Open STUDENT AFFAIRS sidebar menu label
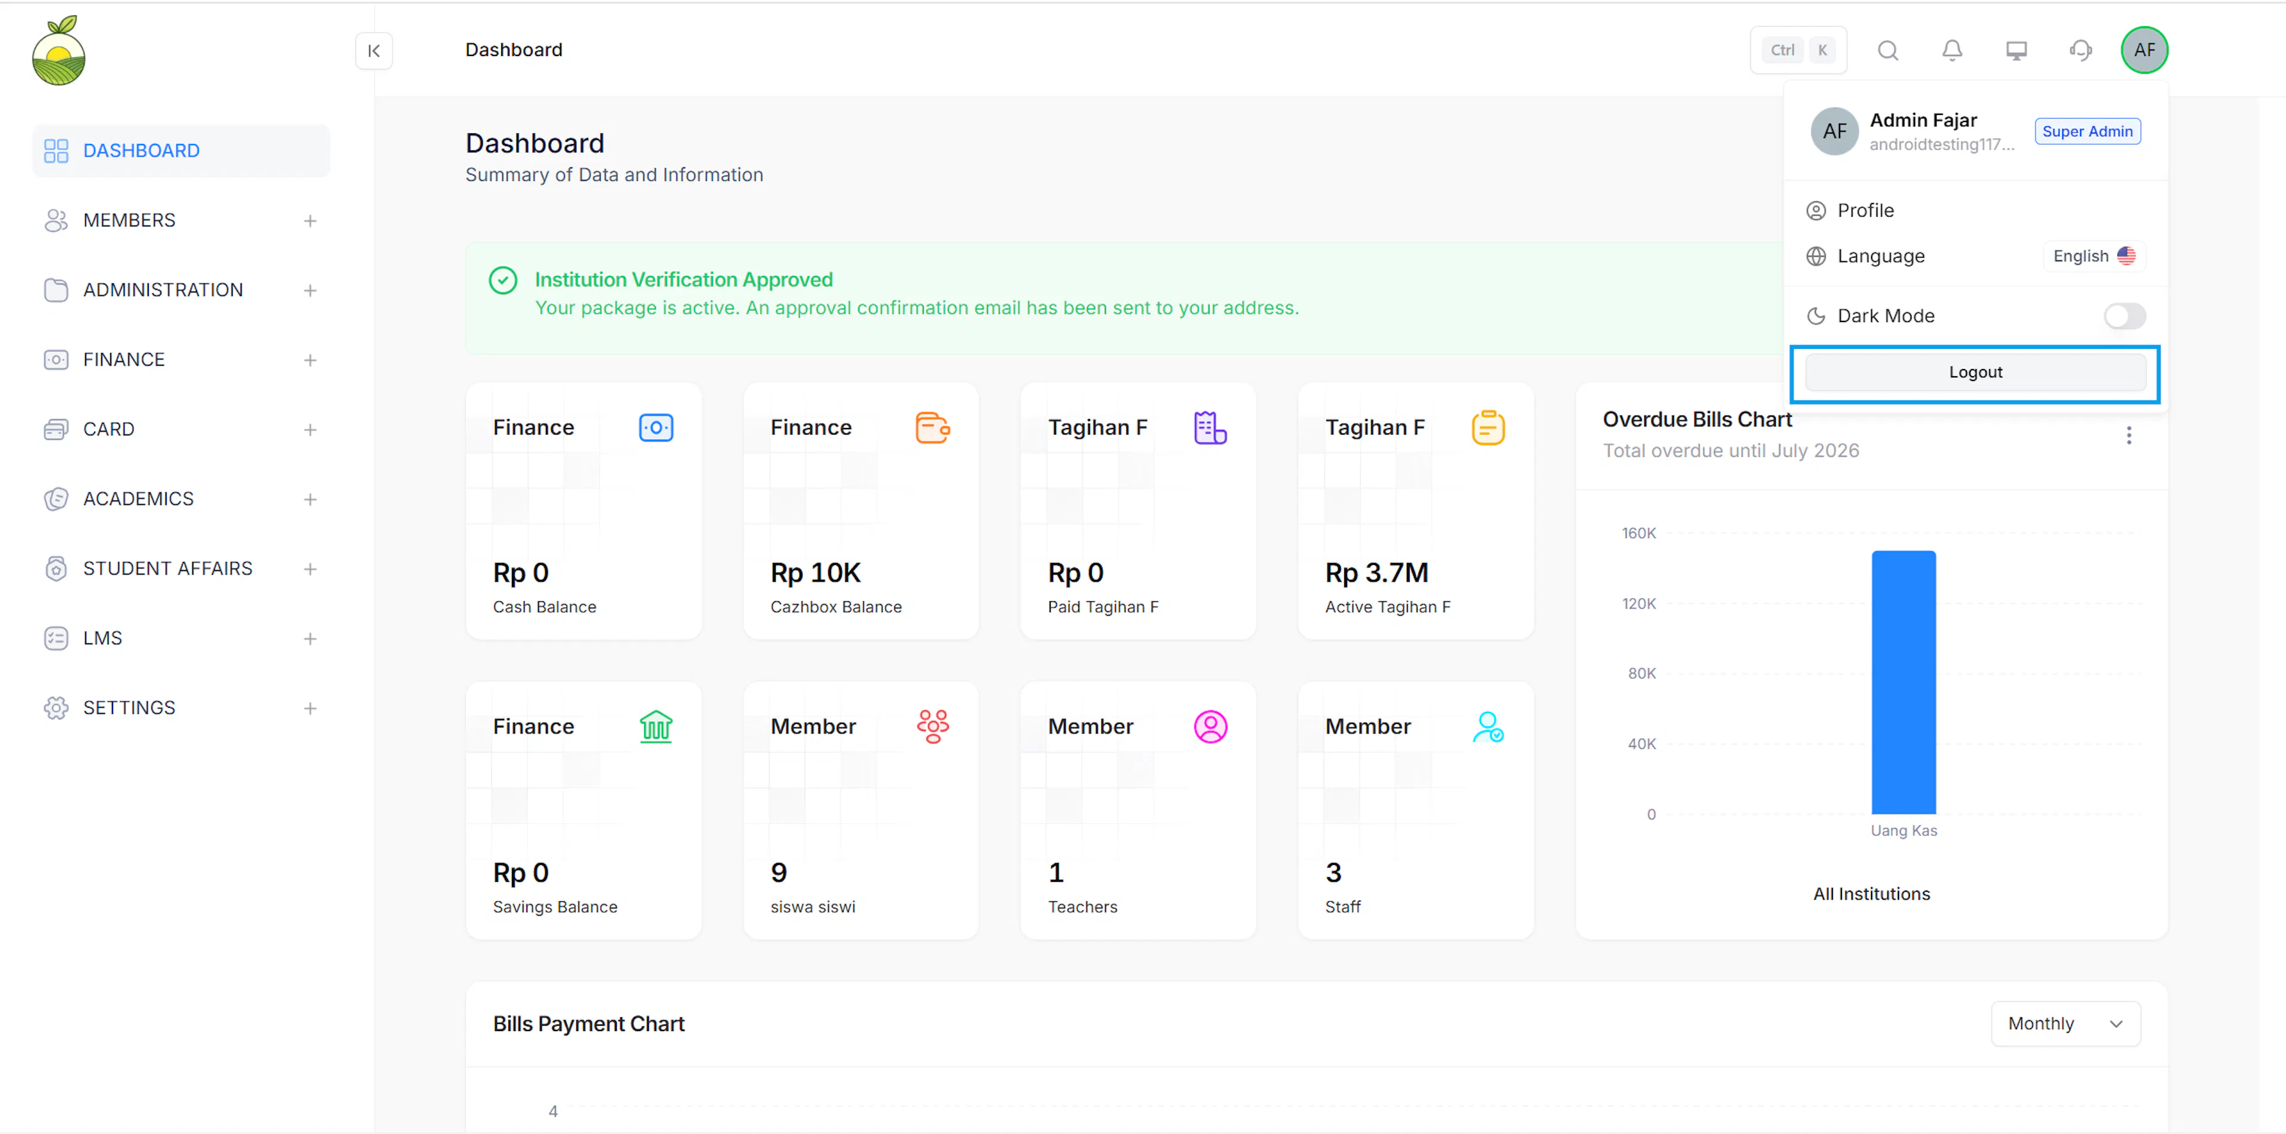Viewport: 2286px width, 1134px height. point(168,568)
